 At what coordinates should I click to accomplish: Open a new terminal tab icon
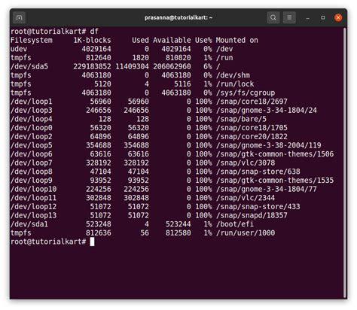pyautogui.click(x=20, y=17)
